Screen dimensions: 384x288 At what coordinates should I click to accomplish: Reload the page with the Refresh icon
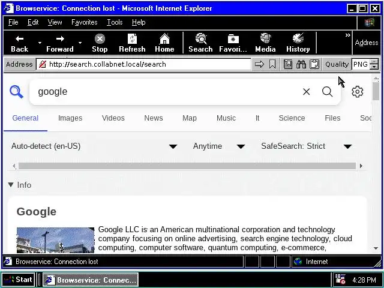(132, 38)
